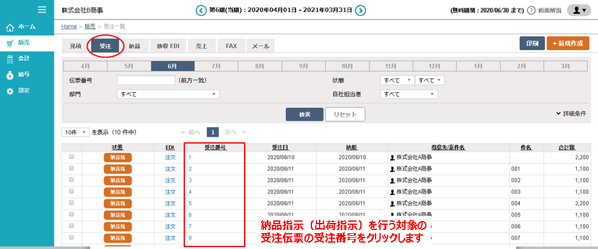Select the 7月 month tab
This screenshot has height=249, width=598.
tap(216, 66)
